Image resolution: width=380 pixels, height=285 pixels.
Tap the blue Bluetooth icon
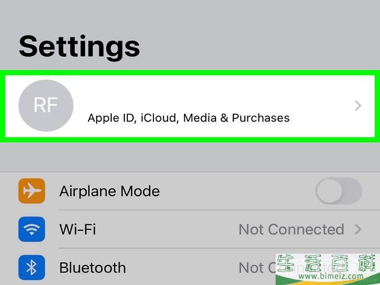pos(31,268)
